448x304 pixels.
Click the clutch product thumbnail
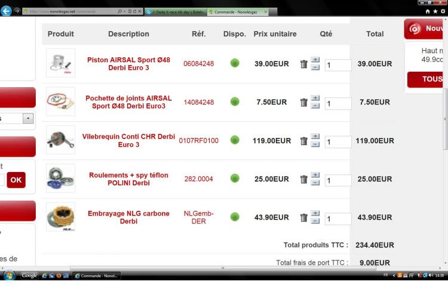60,217
